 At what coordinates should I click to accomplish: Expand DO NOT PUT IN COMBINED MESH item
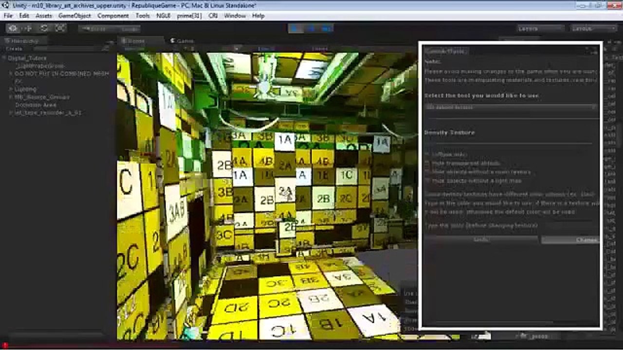tap(11, 73)
